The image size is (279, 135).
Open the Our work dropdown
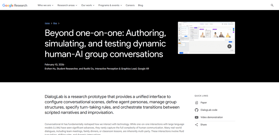click(88, 5)
